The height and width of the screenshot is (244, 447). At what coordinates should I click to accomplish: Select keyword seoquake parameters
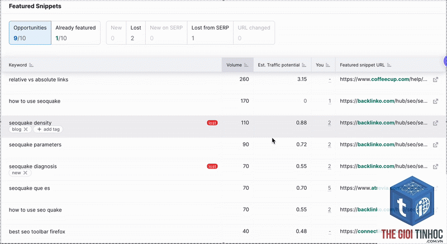(35, 145)
